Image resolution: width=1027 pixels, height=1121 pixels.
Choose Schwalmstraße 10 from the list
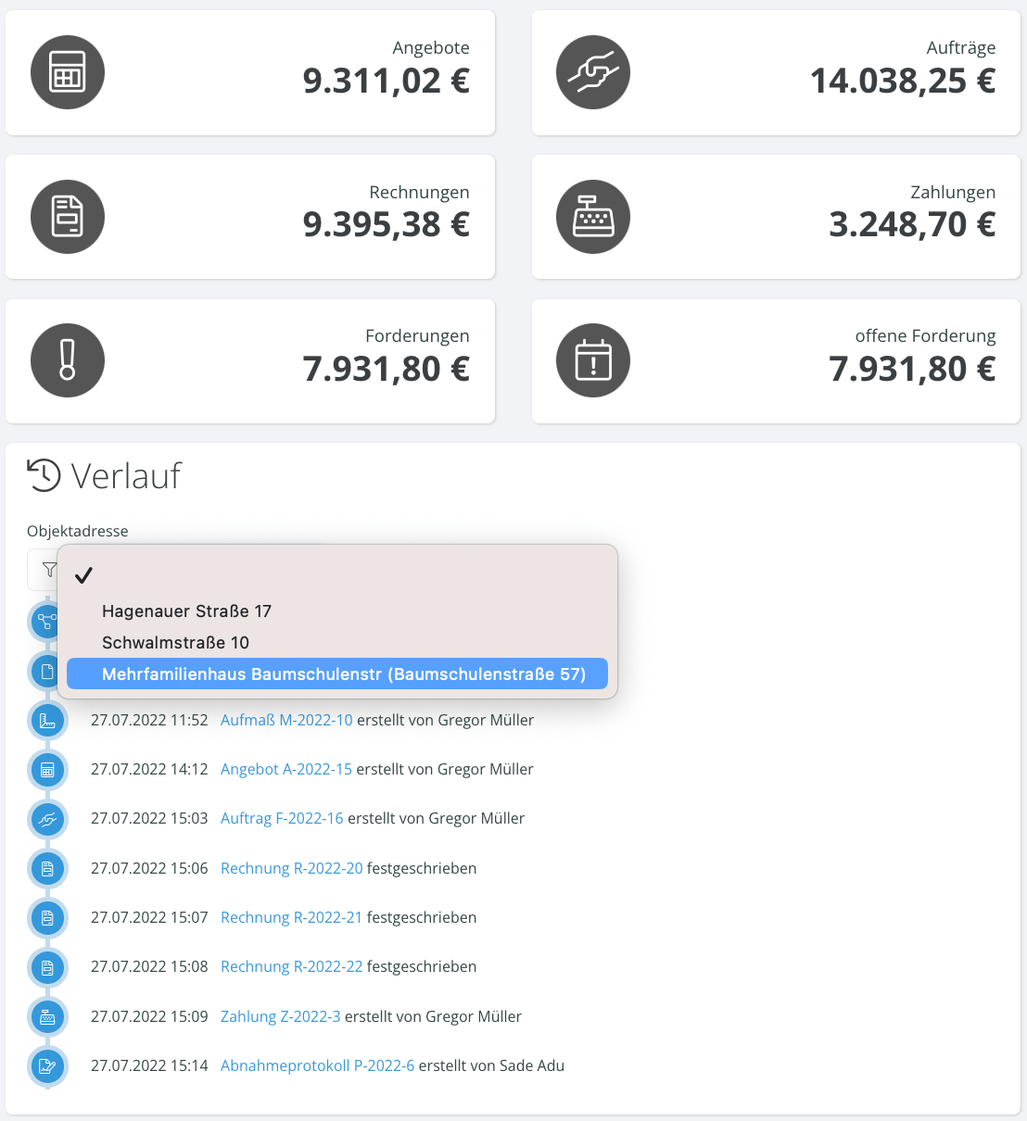pos(175,643)
